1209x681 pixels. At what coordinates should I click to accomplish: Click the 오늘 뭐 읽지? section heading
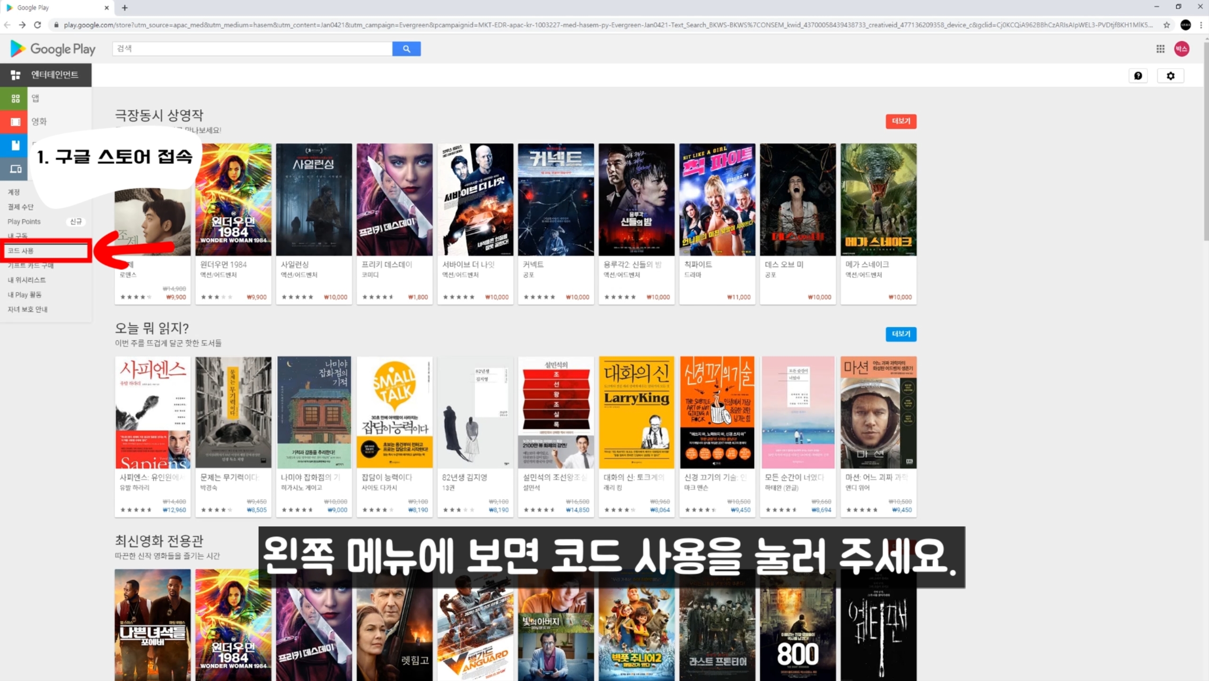pos(152,328)
